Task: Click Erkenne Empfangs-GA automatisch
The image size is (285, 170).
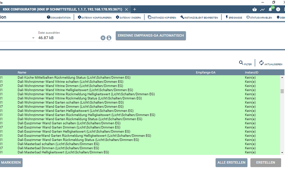Action: 151,35
